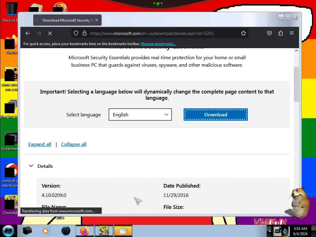This screenshot has height=237, width=316.
Task: Show hidden system tray icons arrow
Action: click(270, 231)
